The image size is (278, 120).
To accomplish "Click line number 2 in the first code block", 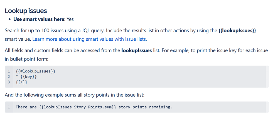I will 9,77.
